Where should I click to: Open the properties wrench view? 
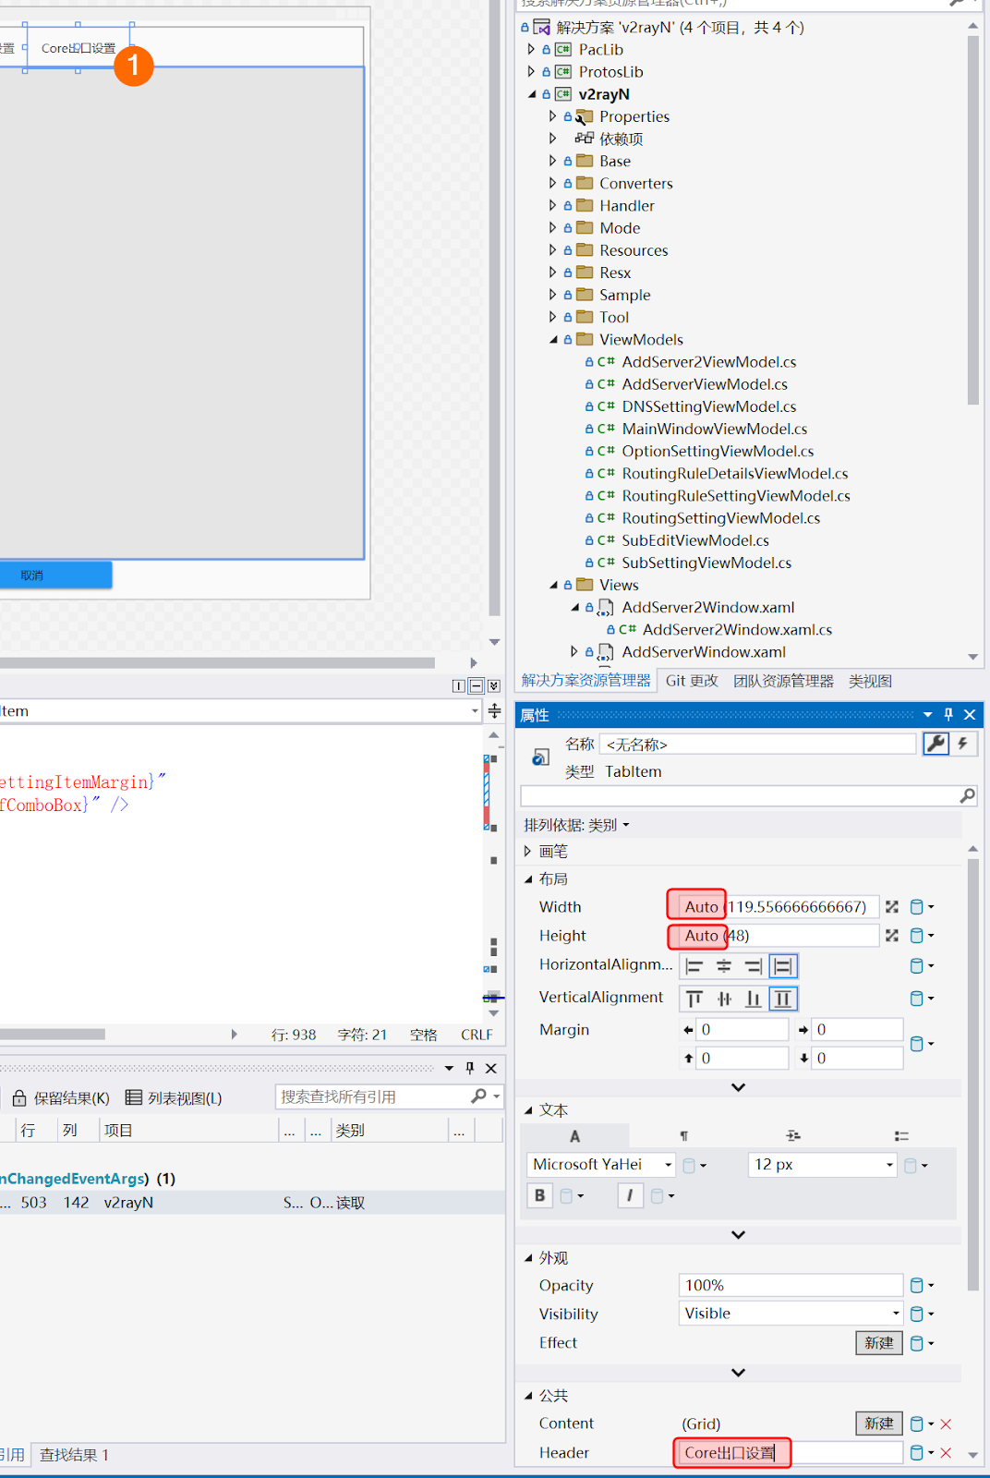936,744
